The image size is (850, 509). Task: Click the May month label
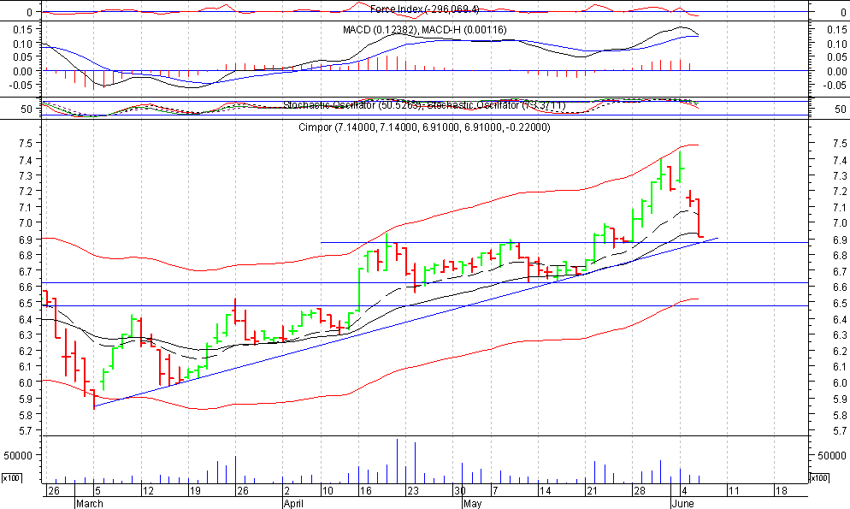click(472, 504)
